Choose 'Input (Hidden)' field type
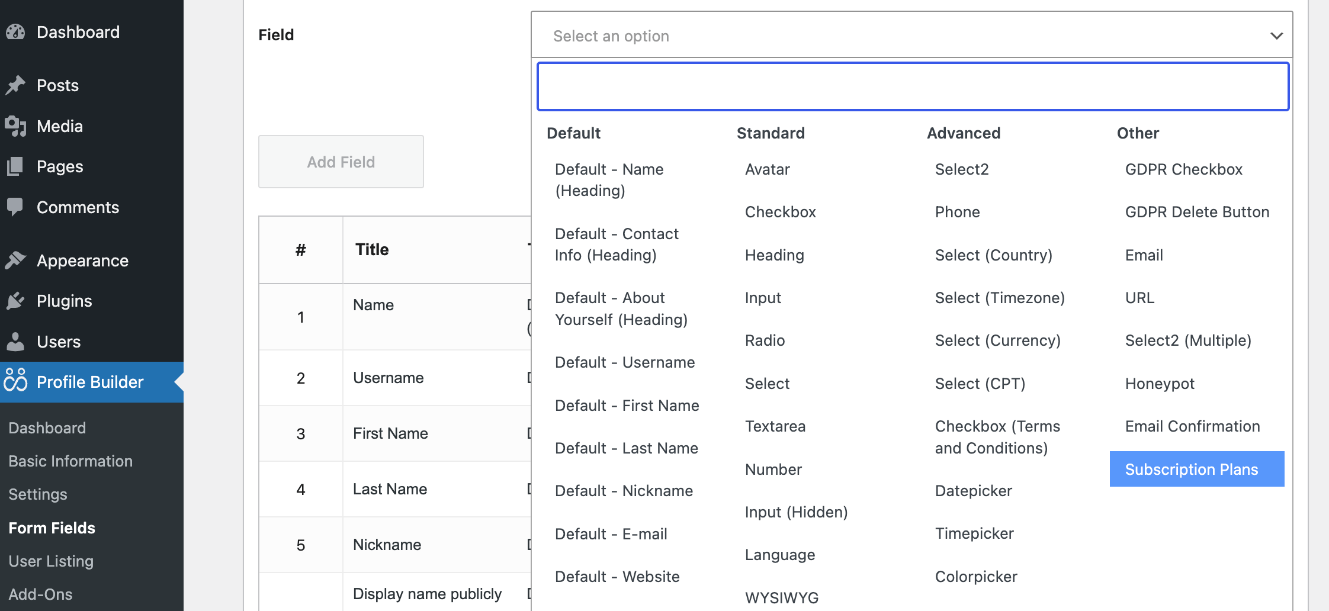Viewport: 1329px width, 611px height. coord(797,512)
